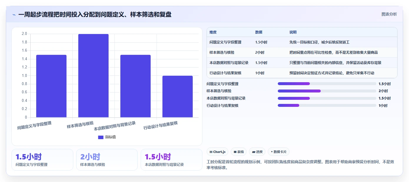Click the 样本筛选与核验 progress row label
The width and height of the screenshot is (409, 182).
(x=219, y=91)
